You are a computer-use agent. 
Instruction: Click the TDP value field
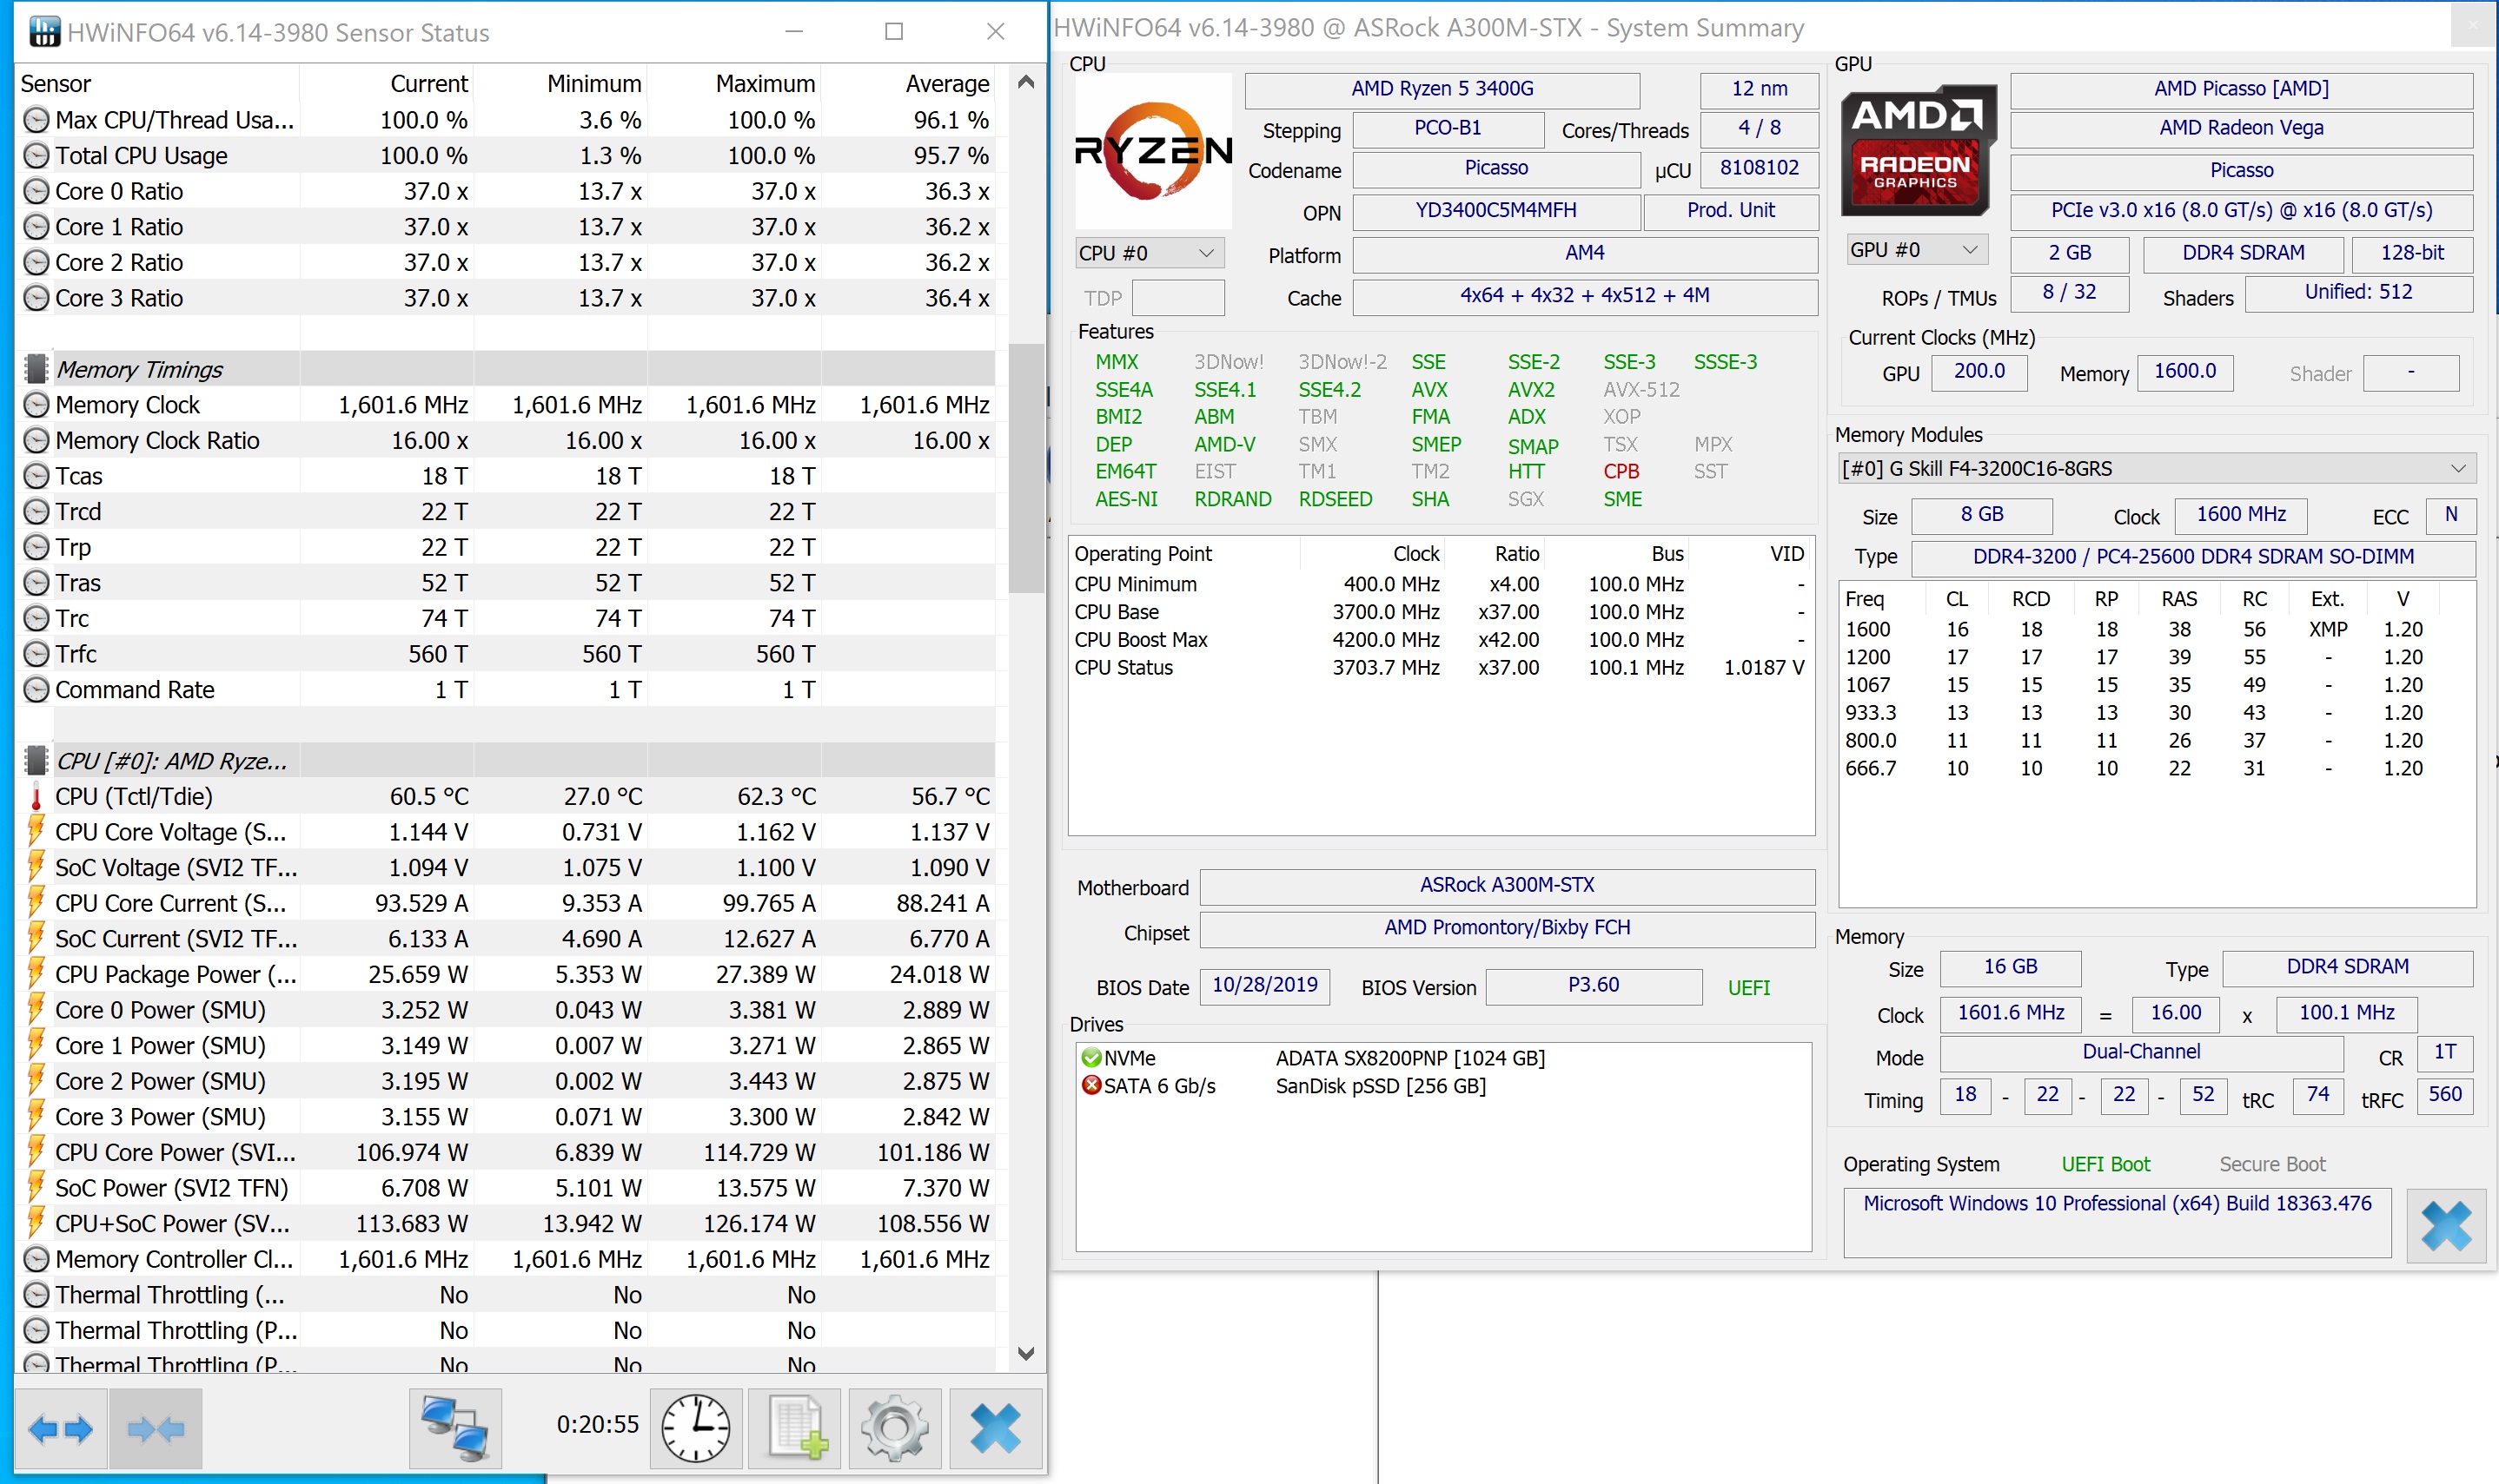click(1177, 298)
